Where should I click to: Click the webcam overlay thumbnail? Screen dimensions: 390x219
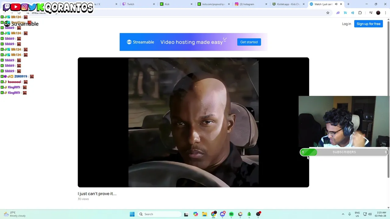[344, 122]
